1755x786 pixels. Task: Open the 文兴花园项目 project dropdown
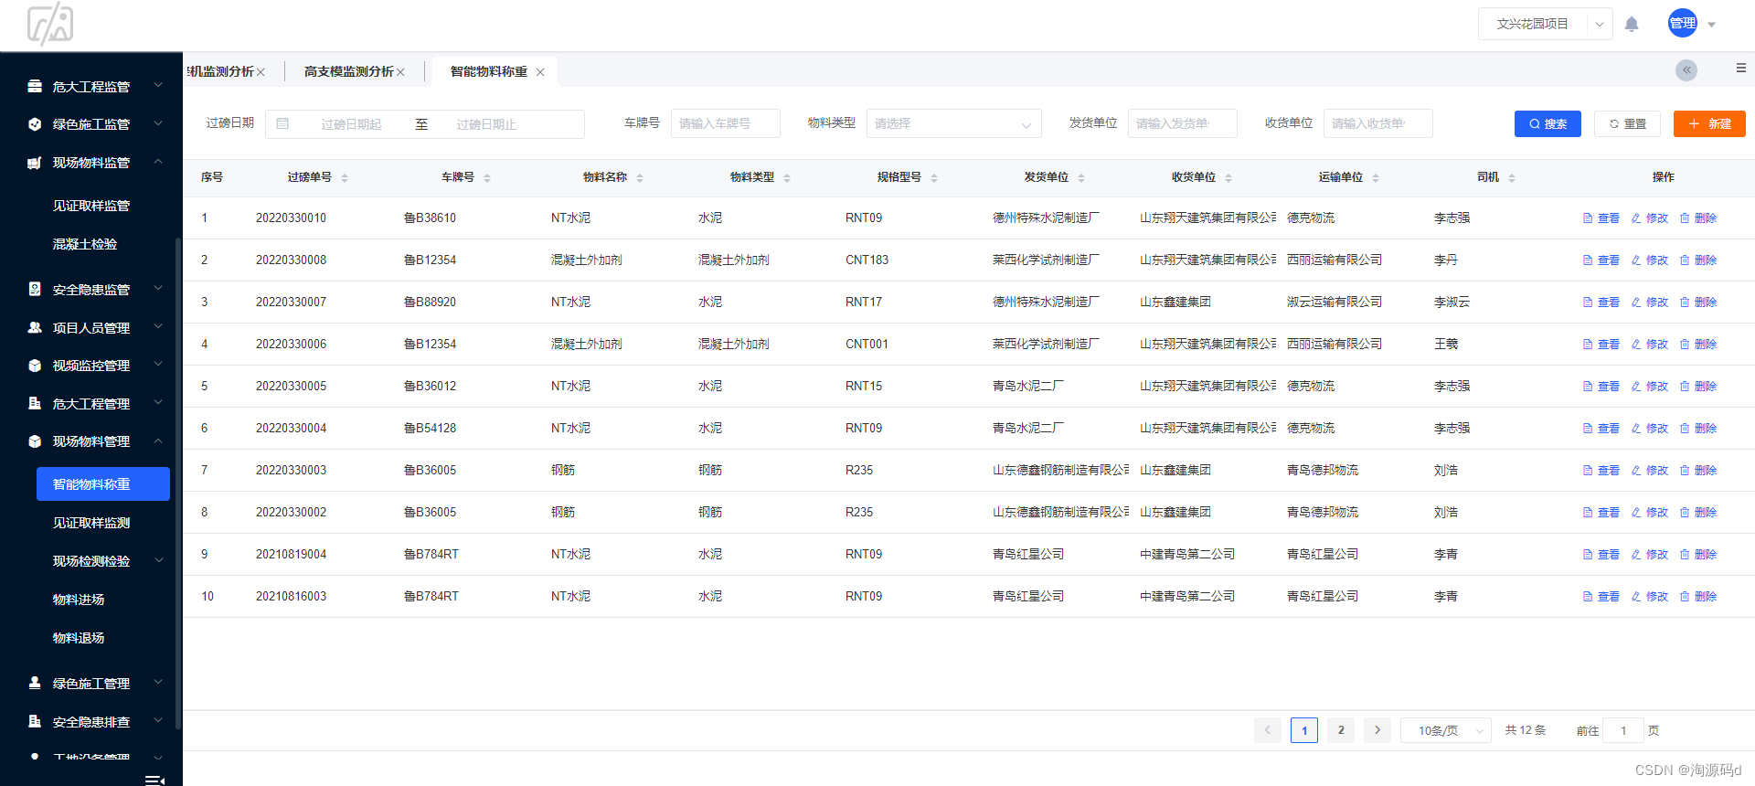point(1545,24)
